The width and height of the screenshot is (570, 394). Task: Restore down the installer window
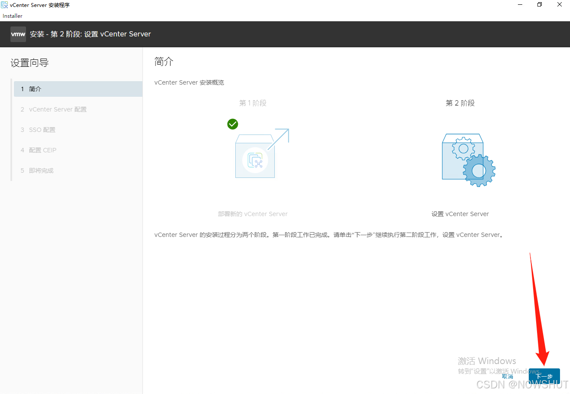click(x=540, y=5)
